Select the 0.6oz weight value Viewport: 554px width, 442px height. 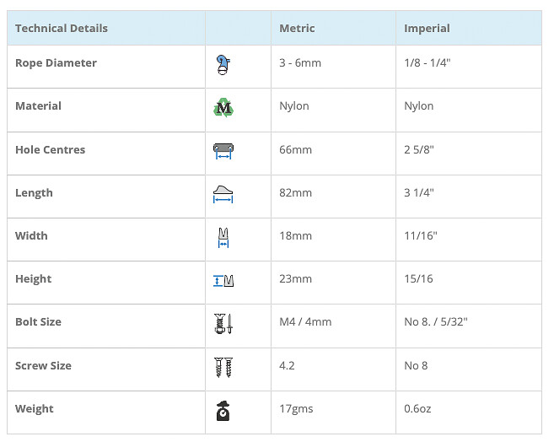point(419,409)
